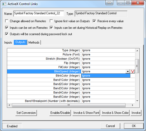Select the Picture (Font) row
The height and width of the screenshot is (131, 146).
[x=71, y=54]
